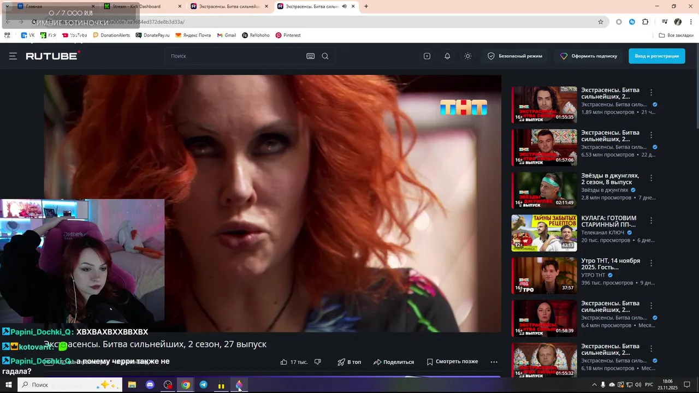
Task: Click the Вход и регистрация button
Action: point(657,56)
